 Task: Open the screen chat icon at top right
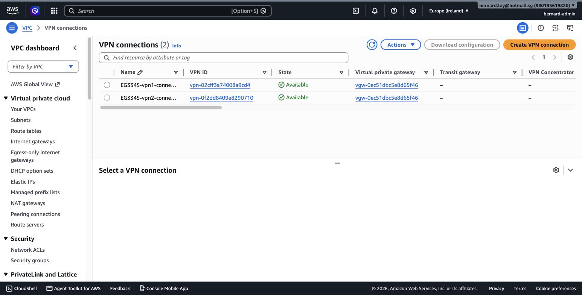point(570,28)
